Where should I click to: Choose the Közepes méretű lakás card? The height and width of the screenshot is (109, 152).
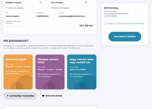point(50,72)
